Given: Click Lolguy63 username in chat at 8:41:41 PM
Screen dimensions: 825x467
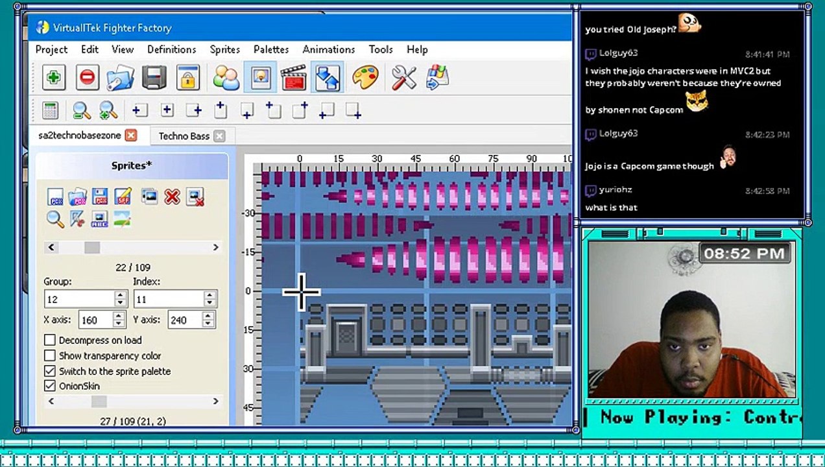Looking at the screenshot, I should (x=619, y=53).
